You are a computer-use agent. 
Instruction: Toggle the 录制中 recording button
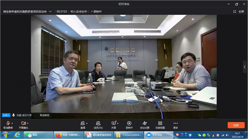click(x=129, y=123)
